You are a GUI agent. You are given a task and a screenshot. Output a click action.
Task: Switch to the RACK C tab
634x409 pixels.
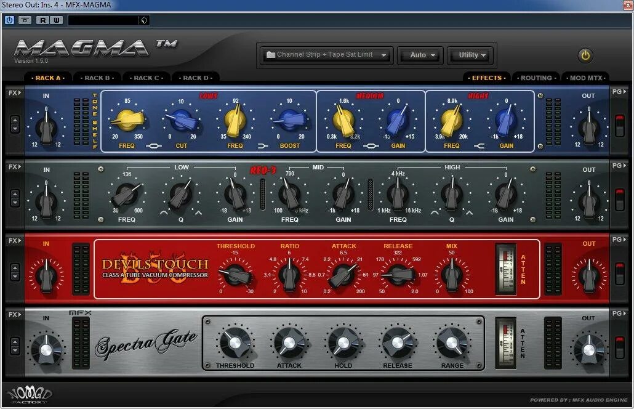pos(146,78)
